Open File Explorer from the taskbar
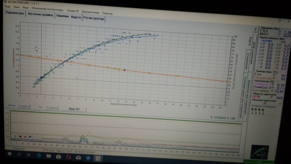This screenshot has width=291, height=164. [48, 156]
